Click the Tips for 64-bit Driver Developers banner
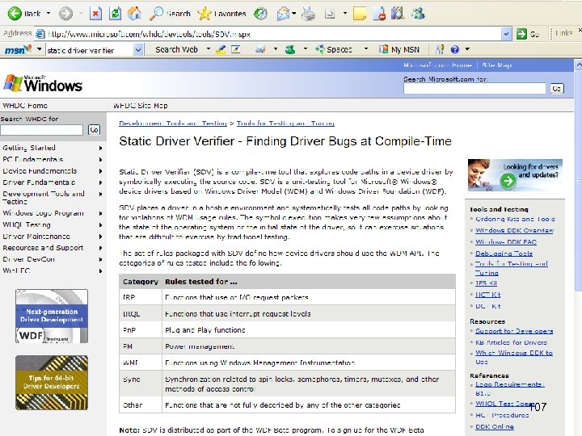Viewport: 582px width, 436px height. pyautogui.click(x=52, y=383)
